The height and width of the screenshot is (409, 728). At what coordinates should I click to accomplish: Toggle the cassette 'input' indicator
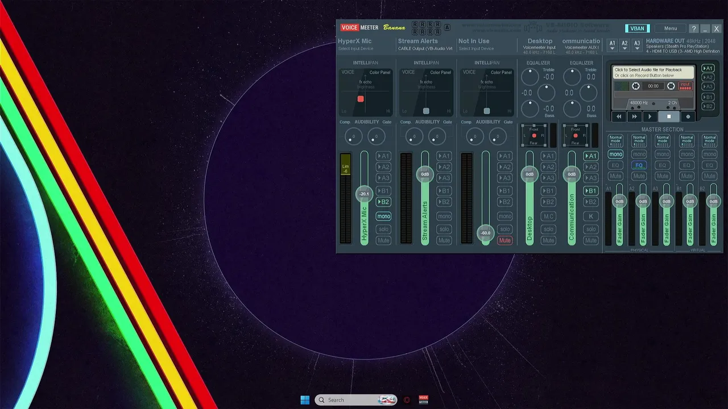685,86
